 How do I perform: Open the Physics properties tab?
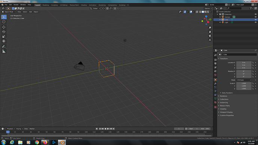[x=215, y=91]
